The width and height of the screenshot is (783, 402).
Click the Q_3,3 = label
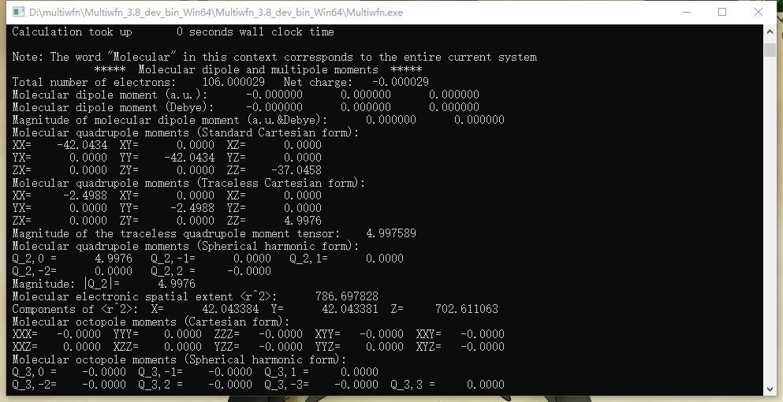click(x=413, y=385)
